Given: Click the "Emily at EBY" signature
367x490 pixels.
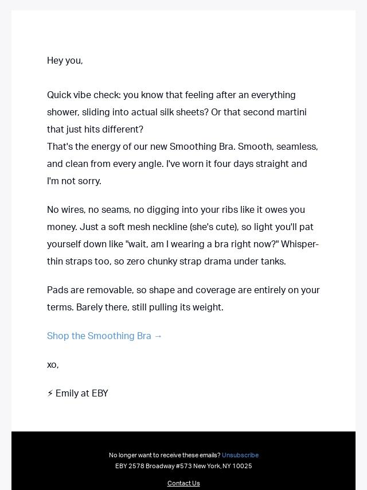Looking at the screenshot, I should coord(82,393).
